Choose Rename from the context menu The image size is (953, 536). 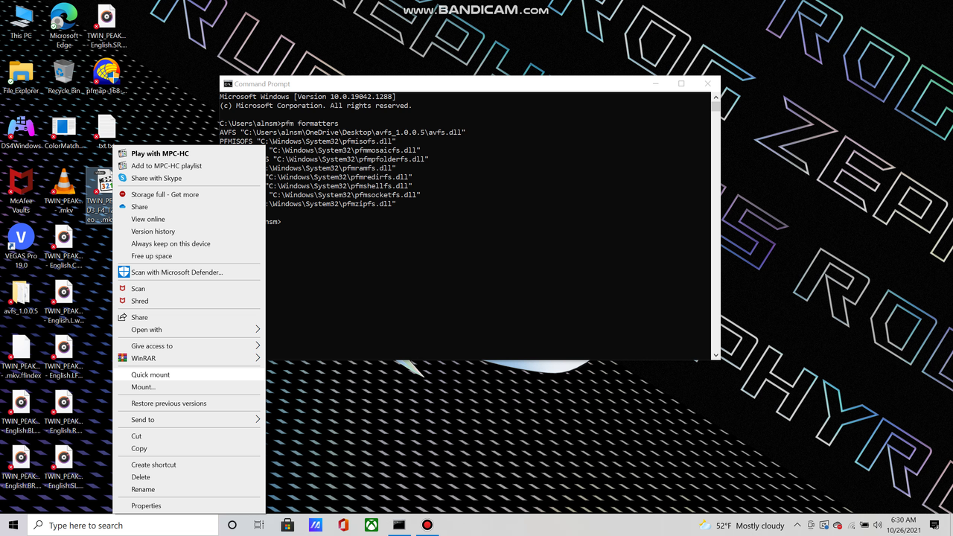[189, 489]
